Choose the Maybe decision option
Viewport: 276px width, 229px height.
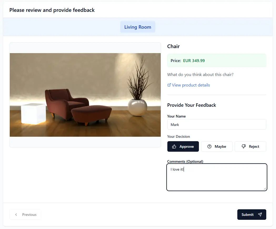click(x=217, y=146)
